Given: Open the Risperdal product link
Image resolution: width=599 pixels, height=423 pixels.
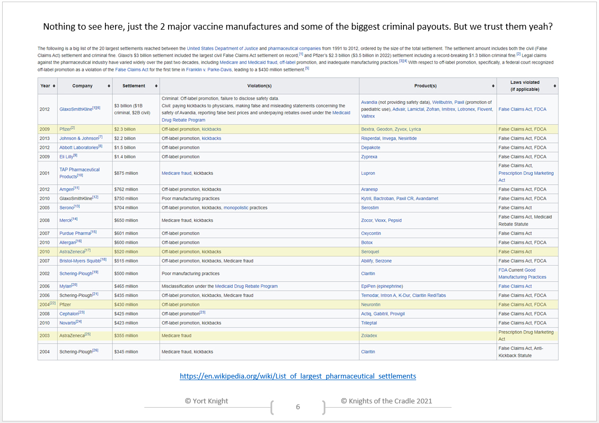Looking at the screenshot, I should pyautogui.click(x=371, y=139).
